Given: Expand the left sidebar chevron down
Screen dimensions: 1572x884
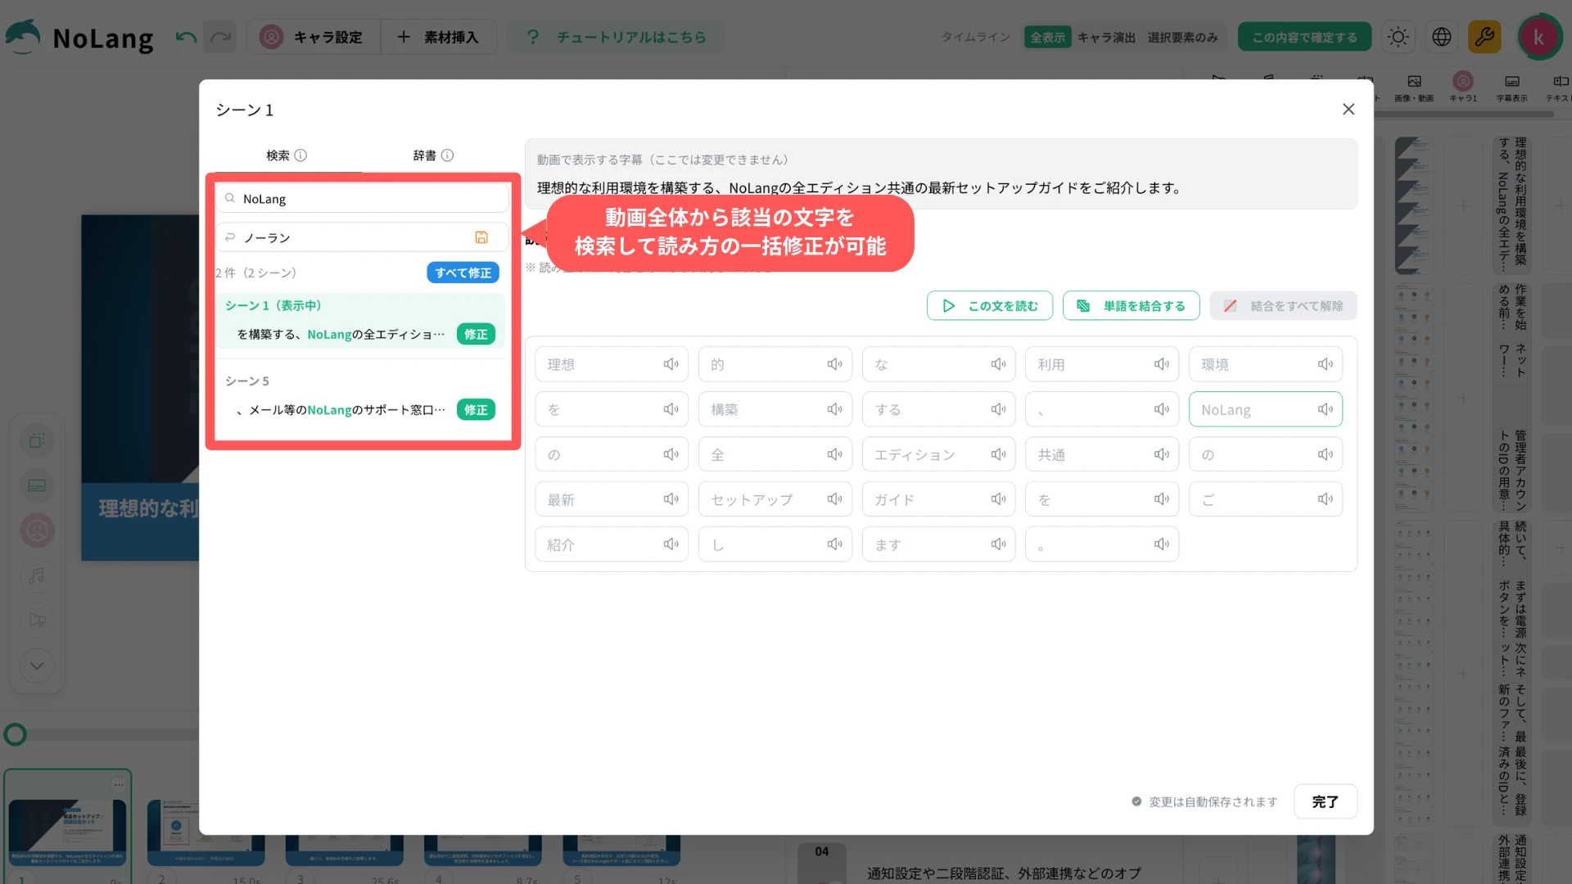Looking at the screenshot, I should (x=37, y=665).
